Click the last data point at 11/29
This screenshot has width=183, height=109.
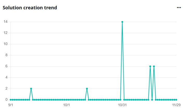176,100
